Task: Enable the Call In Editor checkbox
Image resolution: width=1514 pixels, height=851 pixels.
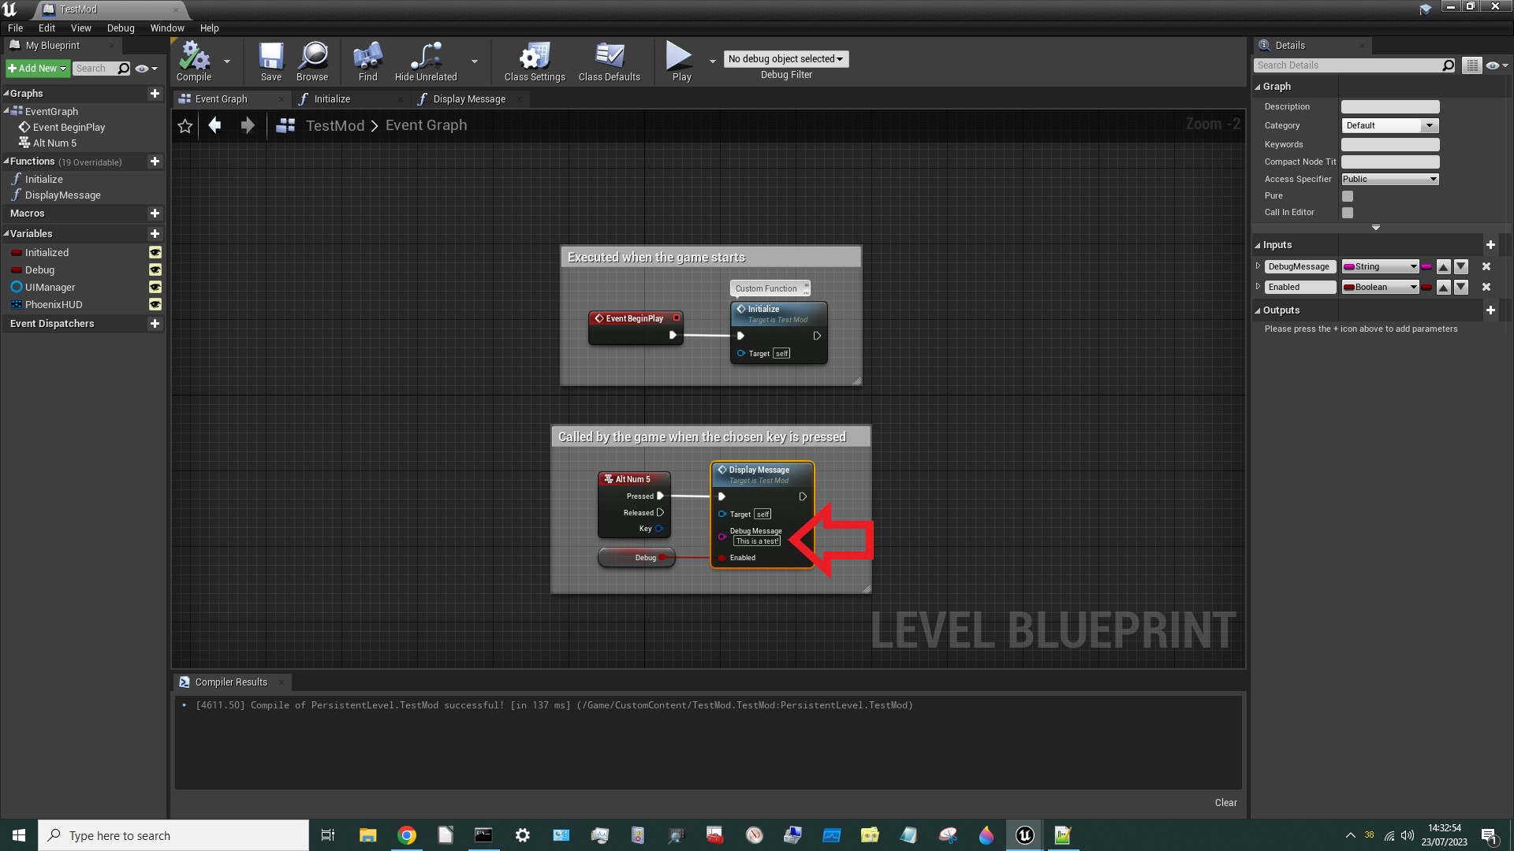Action: [1348, 213]
